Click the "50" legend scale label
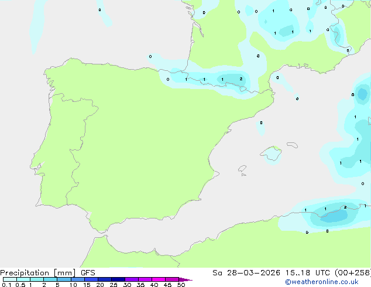This screenshot has height=287, width=371. 181,285
